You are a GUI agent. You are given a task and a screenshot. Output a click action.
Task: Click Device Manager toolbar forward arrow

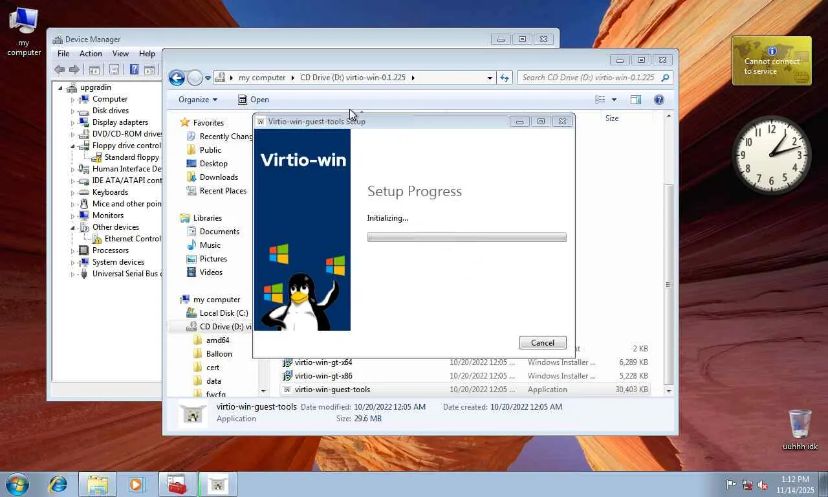[x=74, y=70]
